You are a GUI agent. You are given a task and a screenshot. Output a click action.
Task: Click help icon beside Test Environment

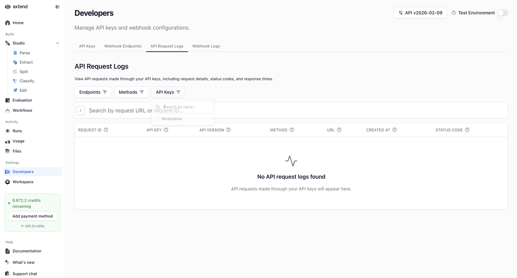click(454, 13)
